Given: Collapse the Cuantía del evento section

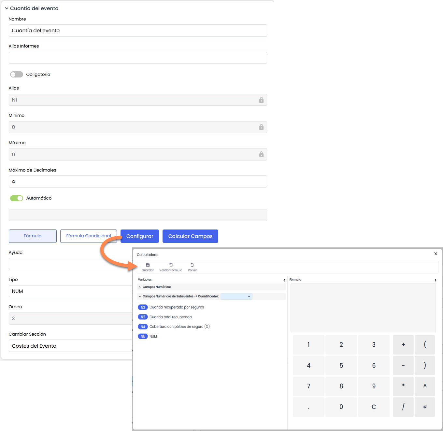Looking at the screenshot, I should click(x=7, y=8).
